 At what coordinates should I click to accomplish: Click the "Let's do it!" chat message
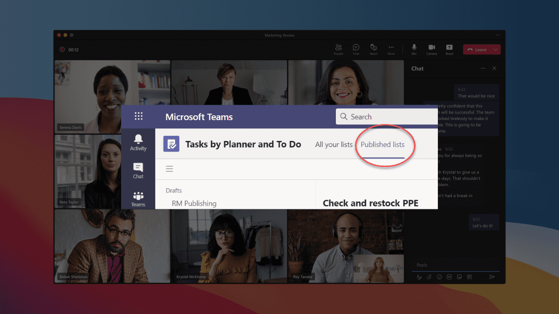(483, 222)
